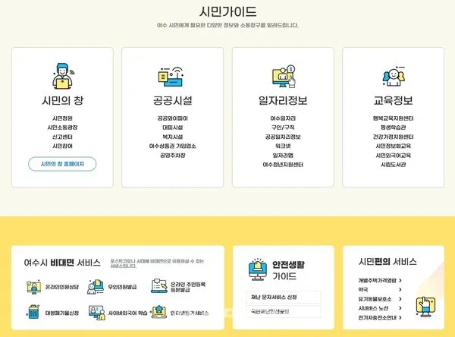Click the 교육정보 smiling people icon

[x=393, y=76]
